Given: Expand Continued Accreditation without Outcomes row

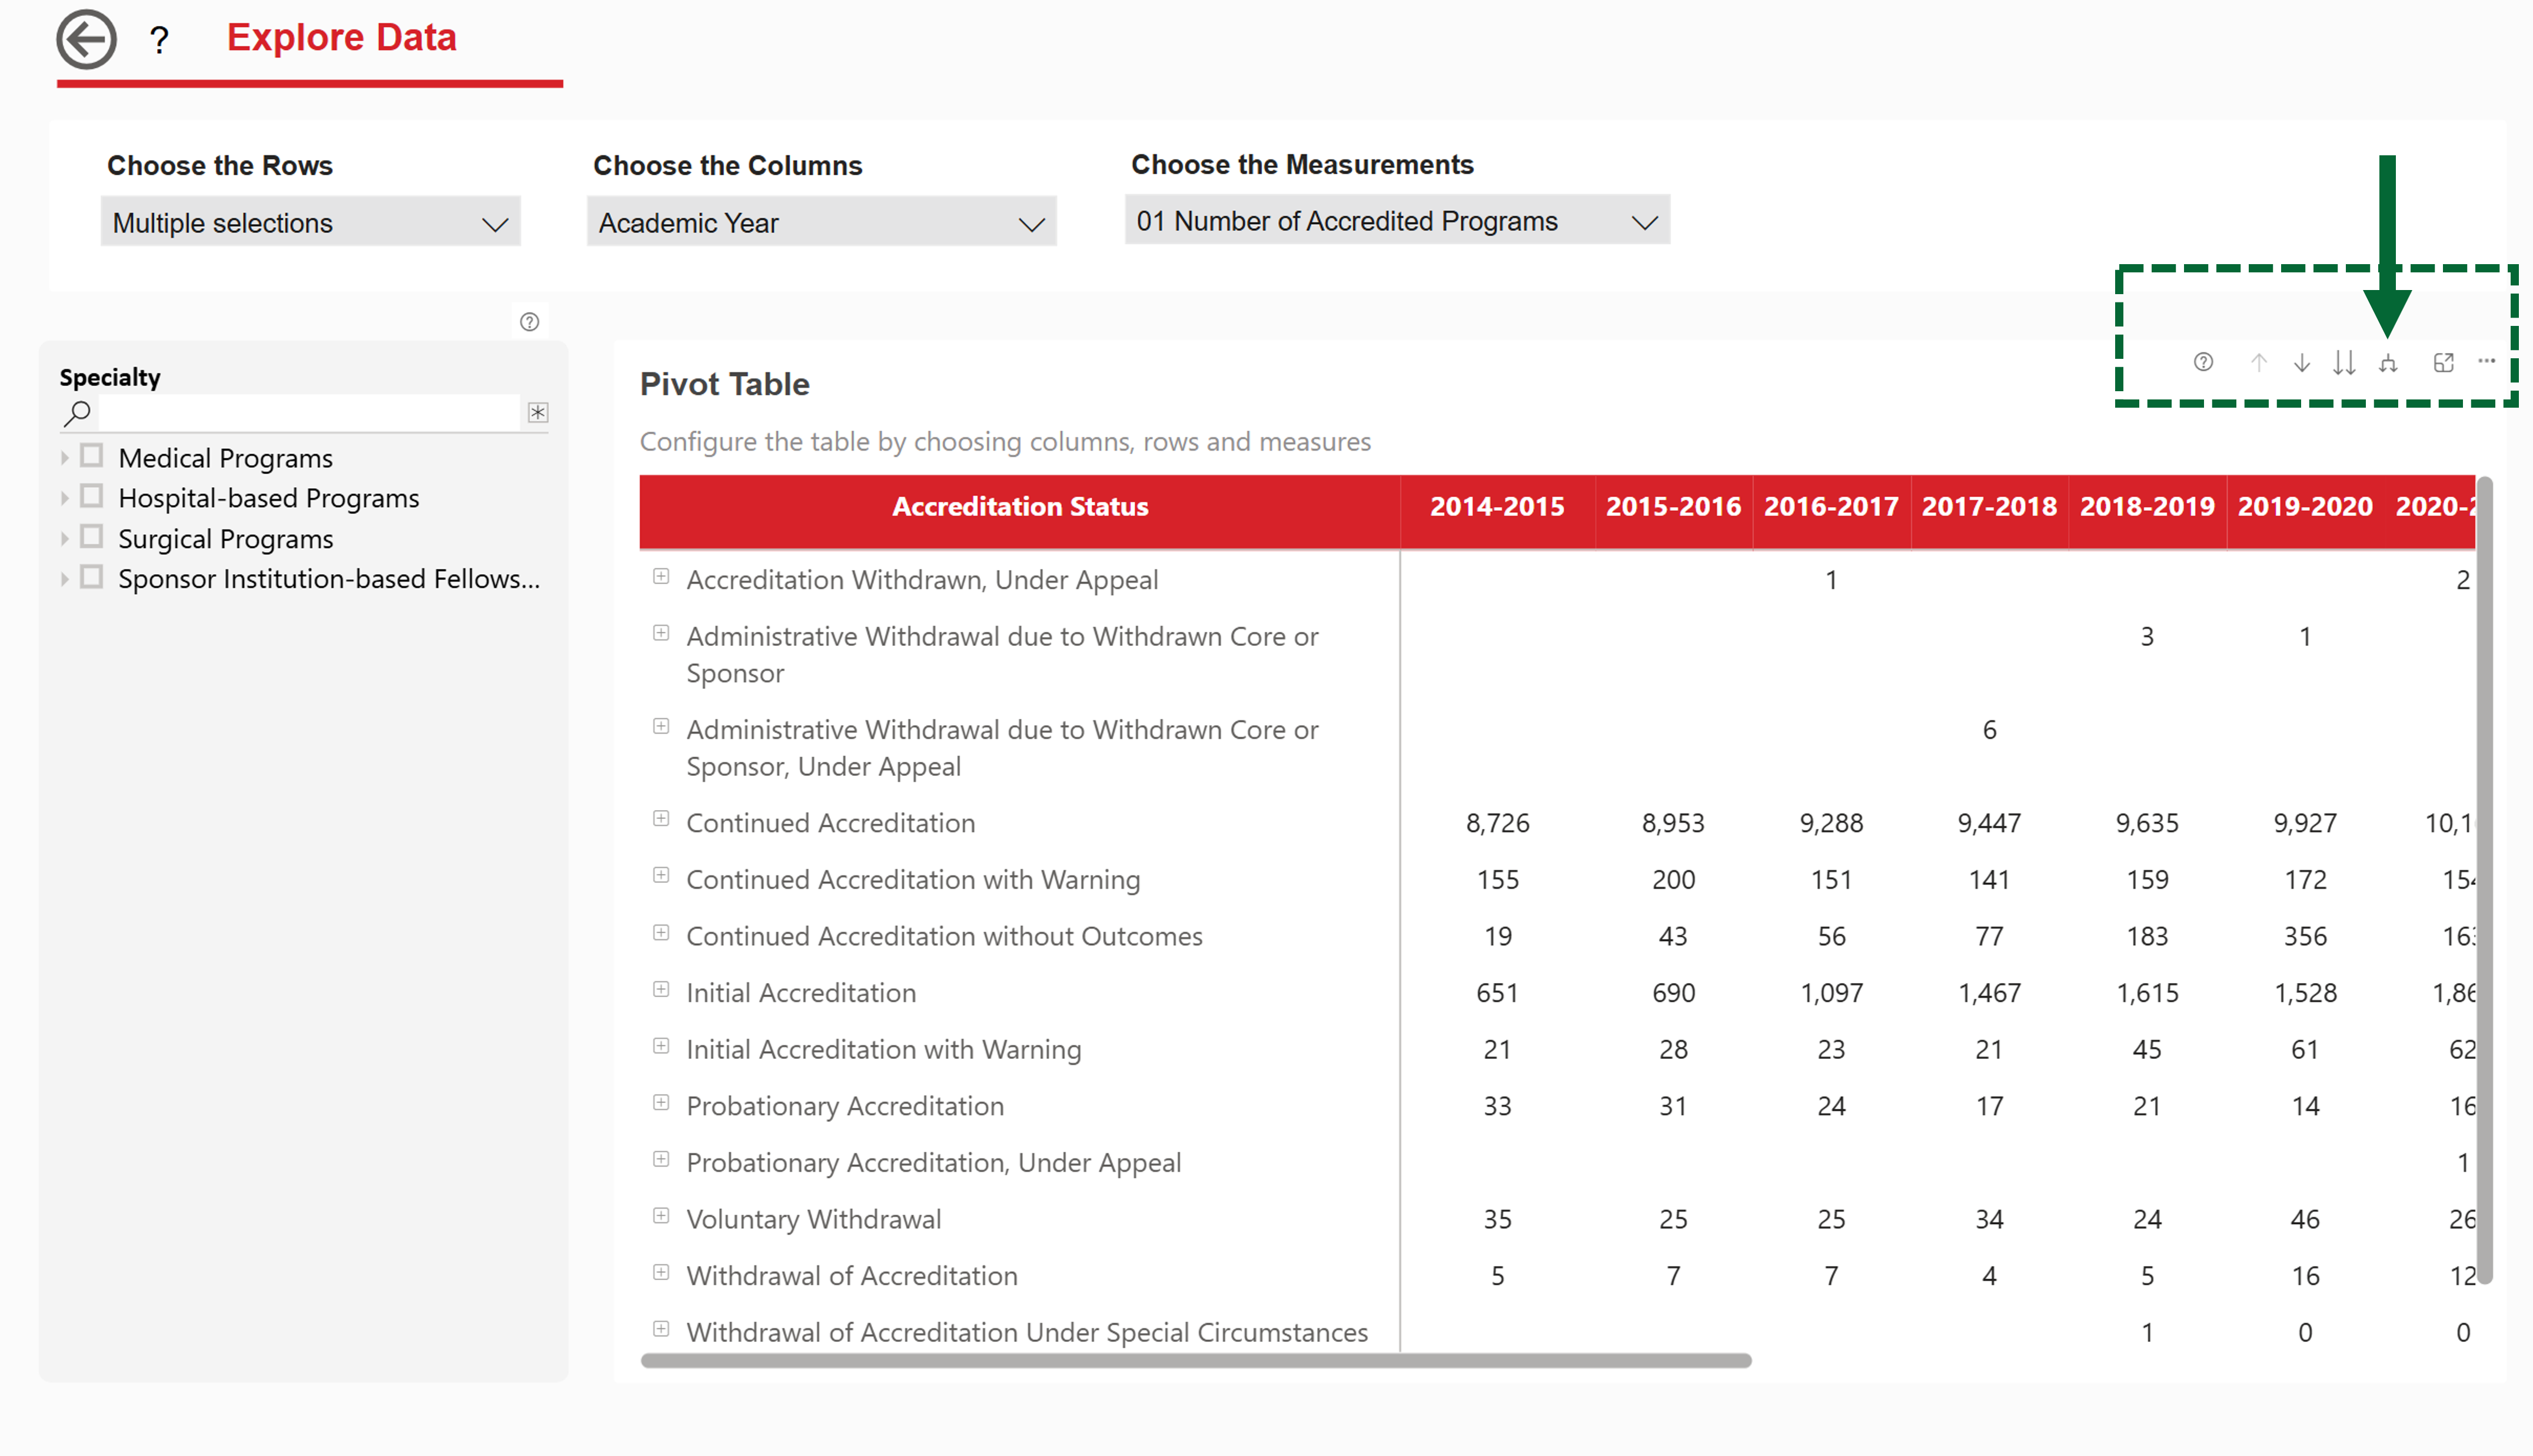Looking at the screenshot, I should click(x=661, y=933).
